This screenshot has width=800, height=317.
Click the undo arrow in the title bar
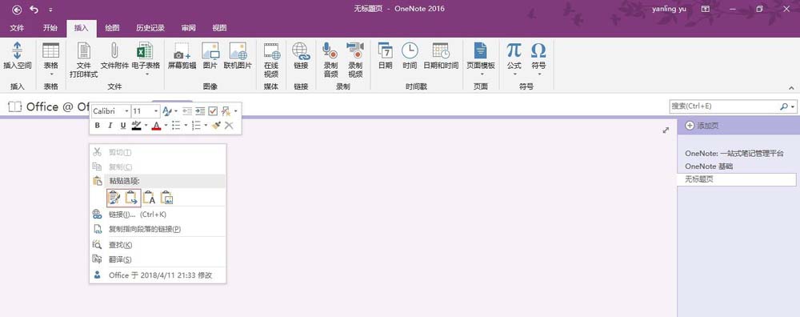[34, 9]
